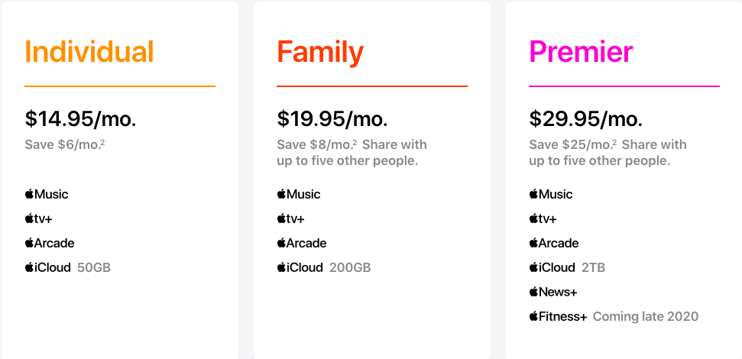Screen dimensions: 742x359
Task: Click Apple tv+ logo in Individual plan
Action: click(x=39, y=218)
